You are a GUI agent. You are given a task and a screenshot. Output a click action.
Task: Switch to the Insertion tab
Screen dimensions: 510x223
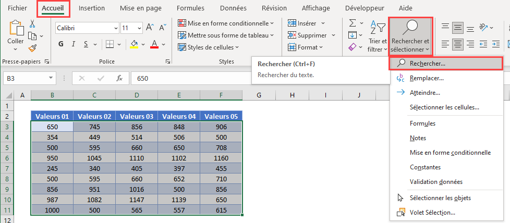92,8
